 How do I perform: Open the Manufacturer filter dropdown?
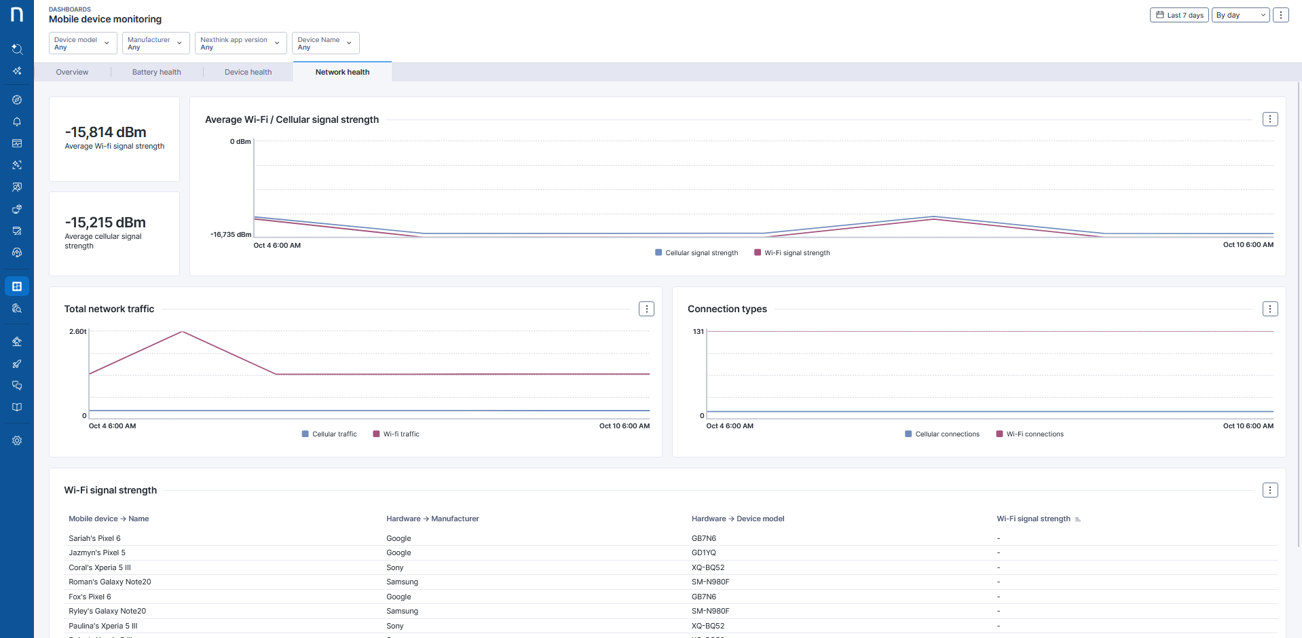point(155,43)
